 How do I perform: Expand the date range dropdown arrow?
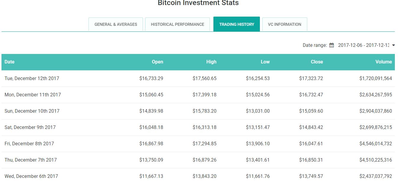pyautogui.click(x=393, y=45)
